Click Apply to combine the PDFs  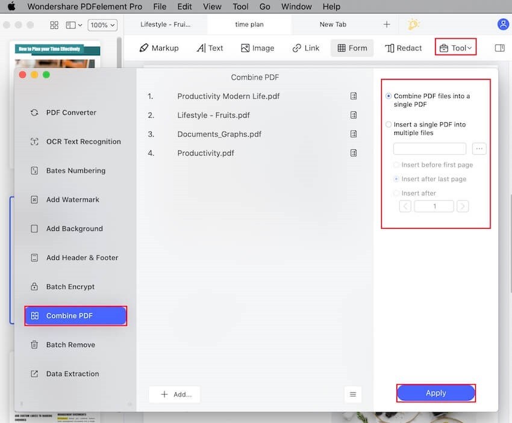tap(436, 392)
